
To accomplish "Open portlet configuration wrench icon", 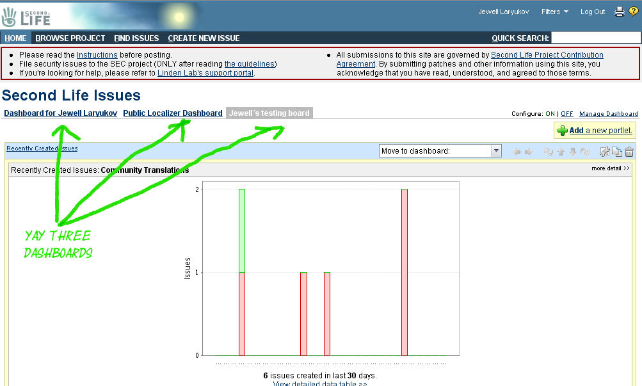I will click(x=604, y=152).
